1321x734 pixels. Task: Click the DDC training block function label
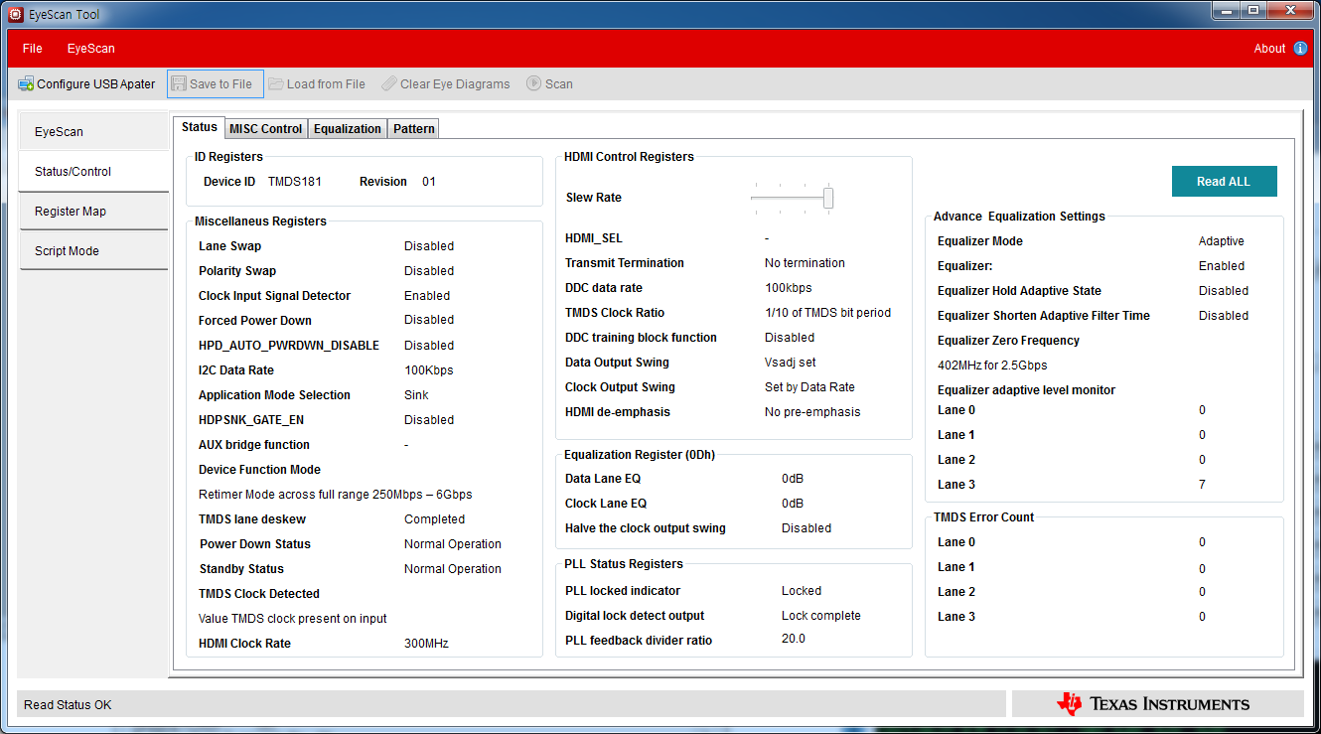(x=641, y=338)
